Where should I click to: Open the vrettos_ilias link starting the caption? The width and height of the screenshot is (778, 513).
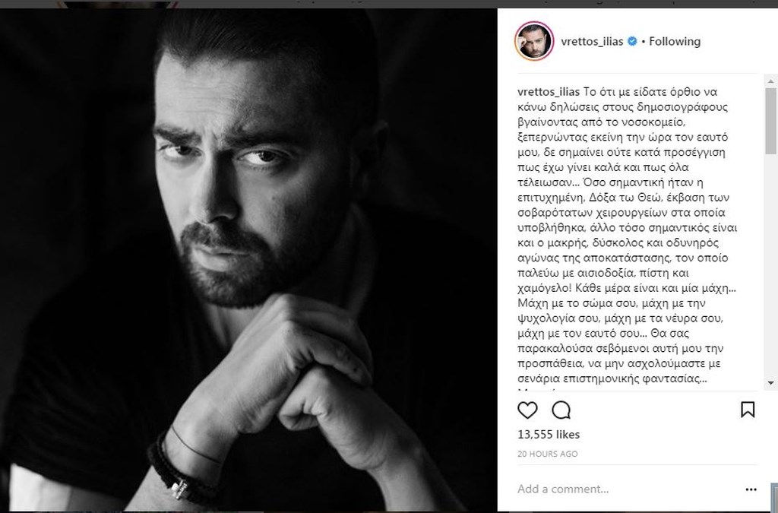(x=549, y=92)
